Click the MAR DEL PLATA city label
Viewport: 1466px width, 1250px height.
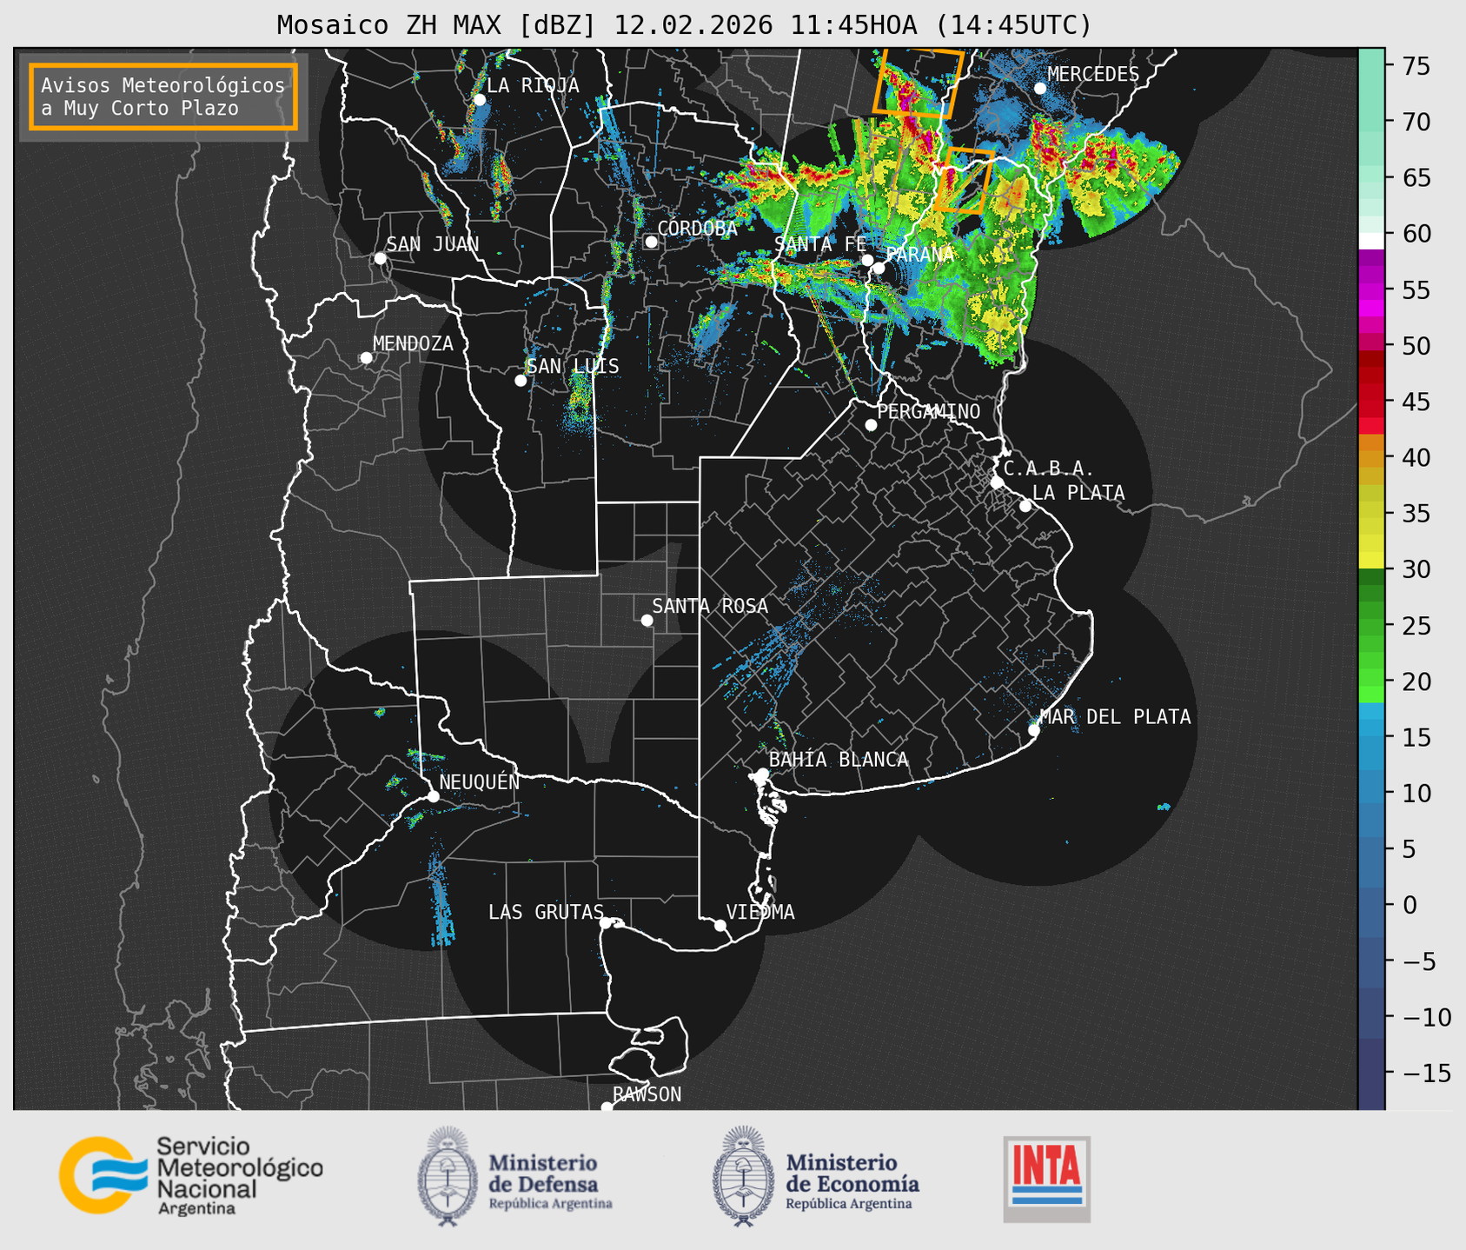pos(1115,717)
